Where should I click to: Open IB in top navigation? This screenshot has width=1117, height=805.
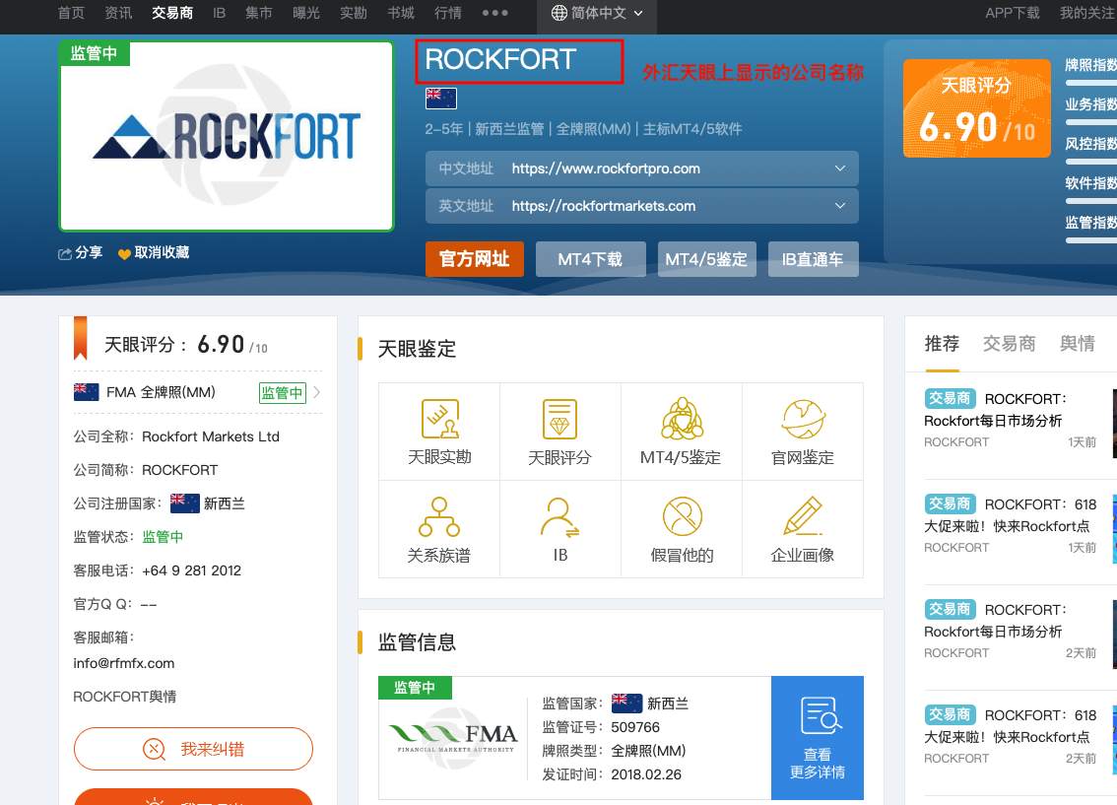tap(220, 13)
